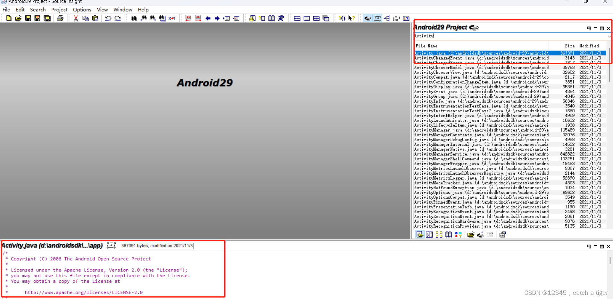Open the Edit menu
The width and height of the screenshot is (613, 299).
pyautogui.click(x=20, y=10)
